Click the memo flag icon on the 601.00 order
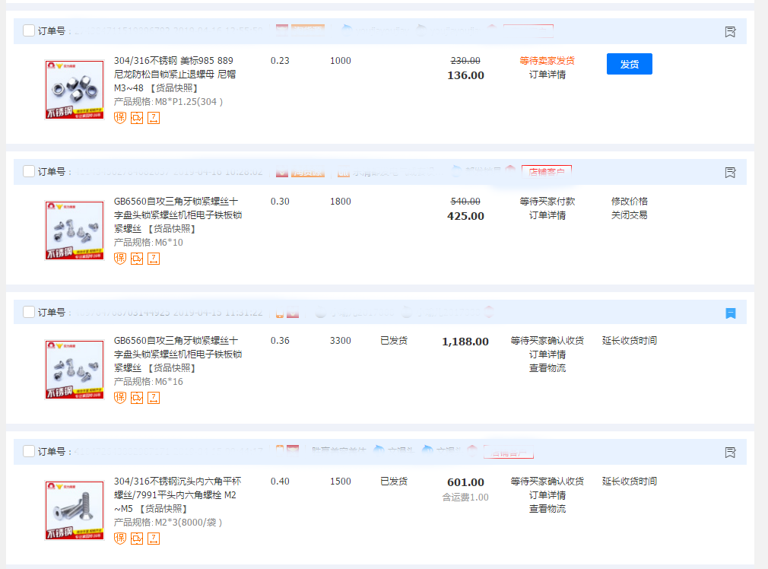 pyautogui.click(x=730, y=453)
